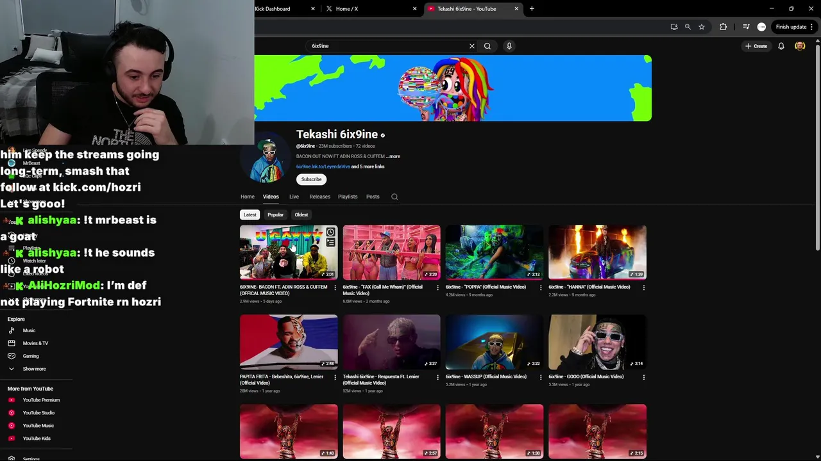Close the Home / X tab
Image resolution: width=821 pixels, height=461 pixels.
tap(414, 9)
